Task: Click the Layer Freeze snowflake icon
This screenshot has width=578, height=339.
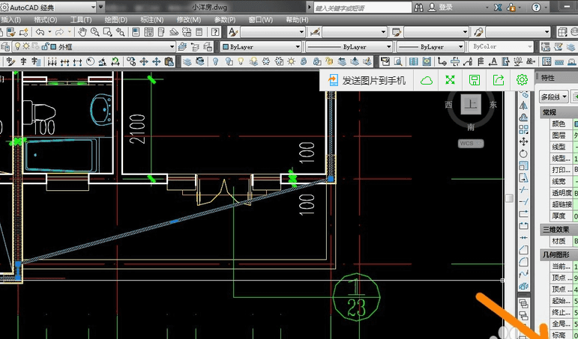Action: (x=266, y=61)
